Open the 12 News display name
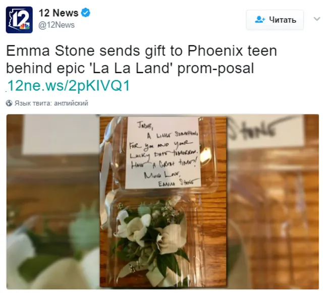 coord(59,13)
